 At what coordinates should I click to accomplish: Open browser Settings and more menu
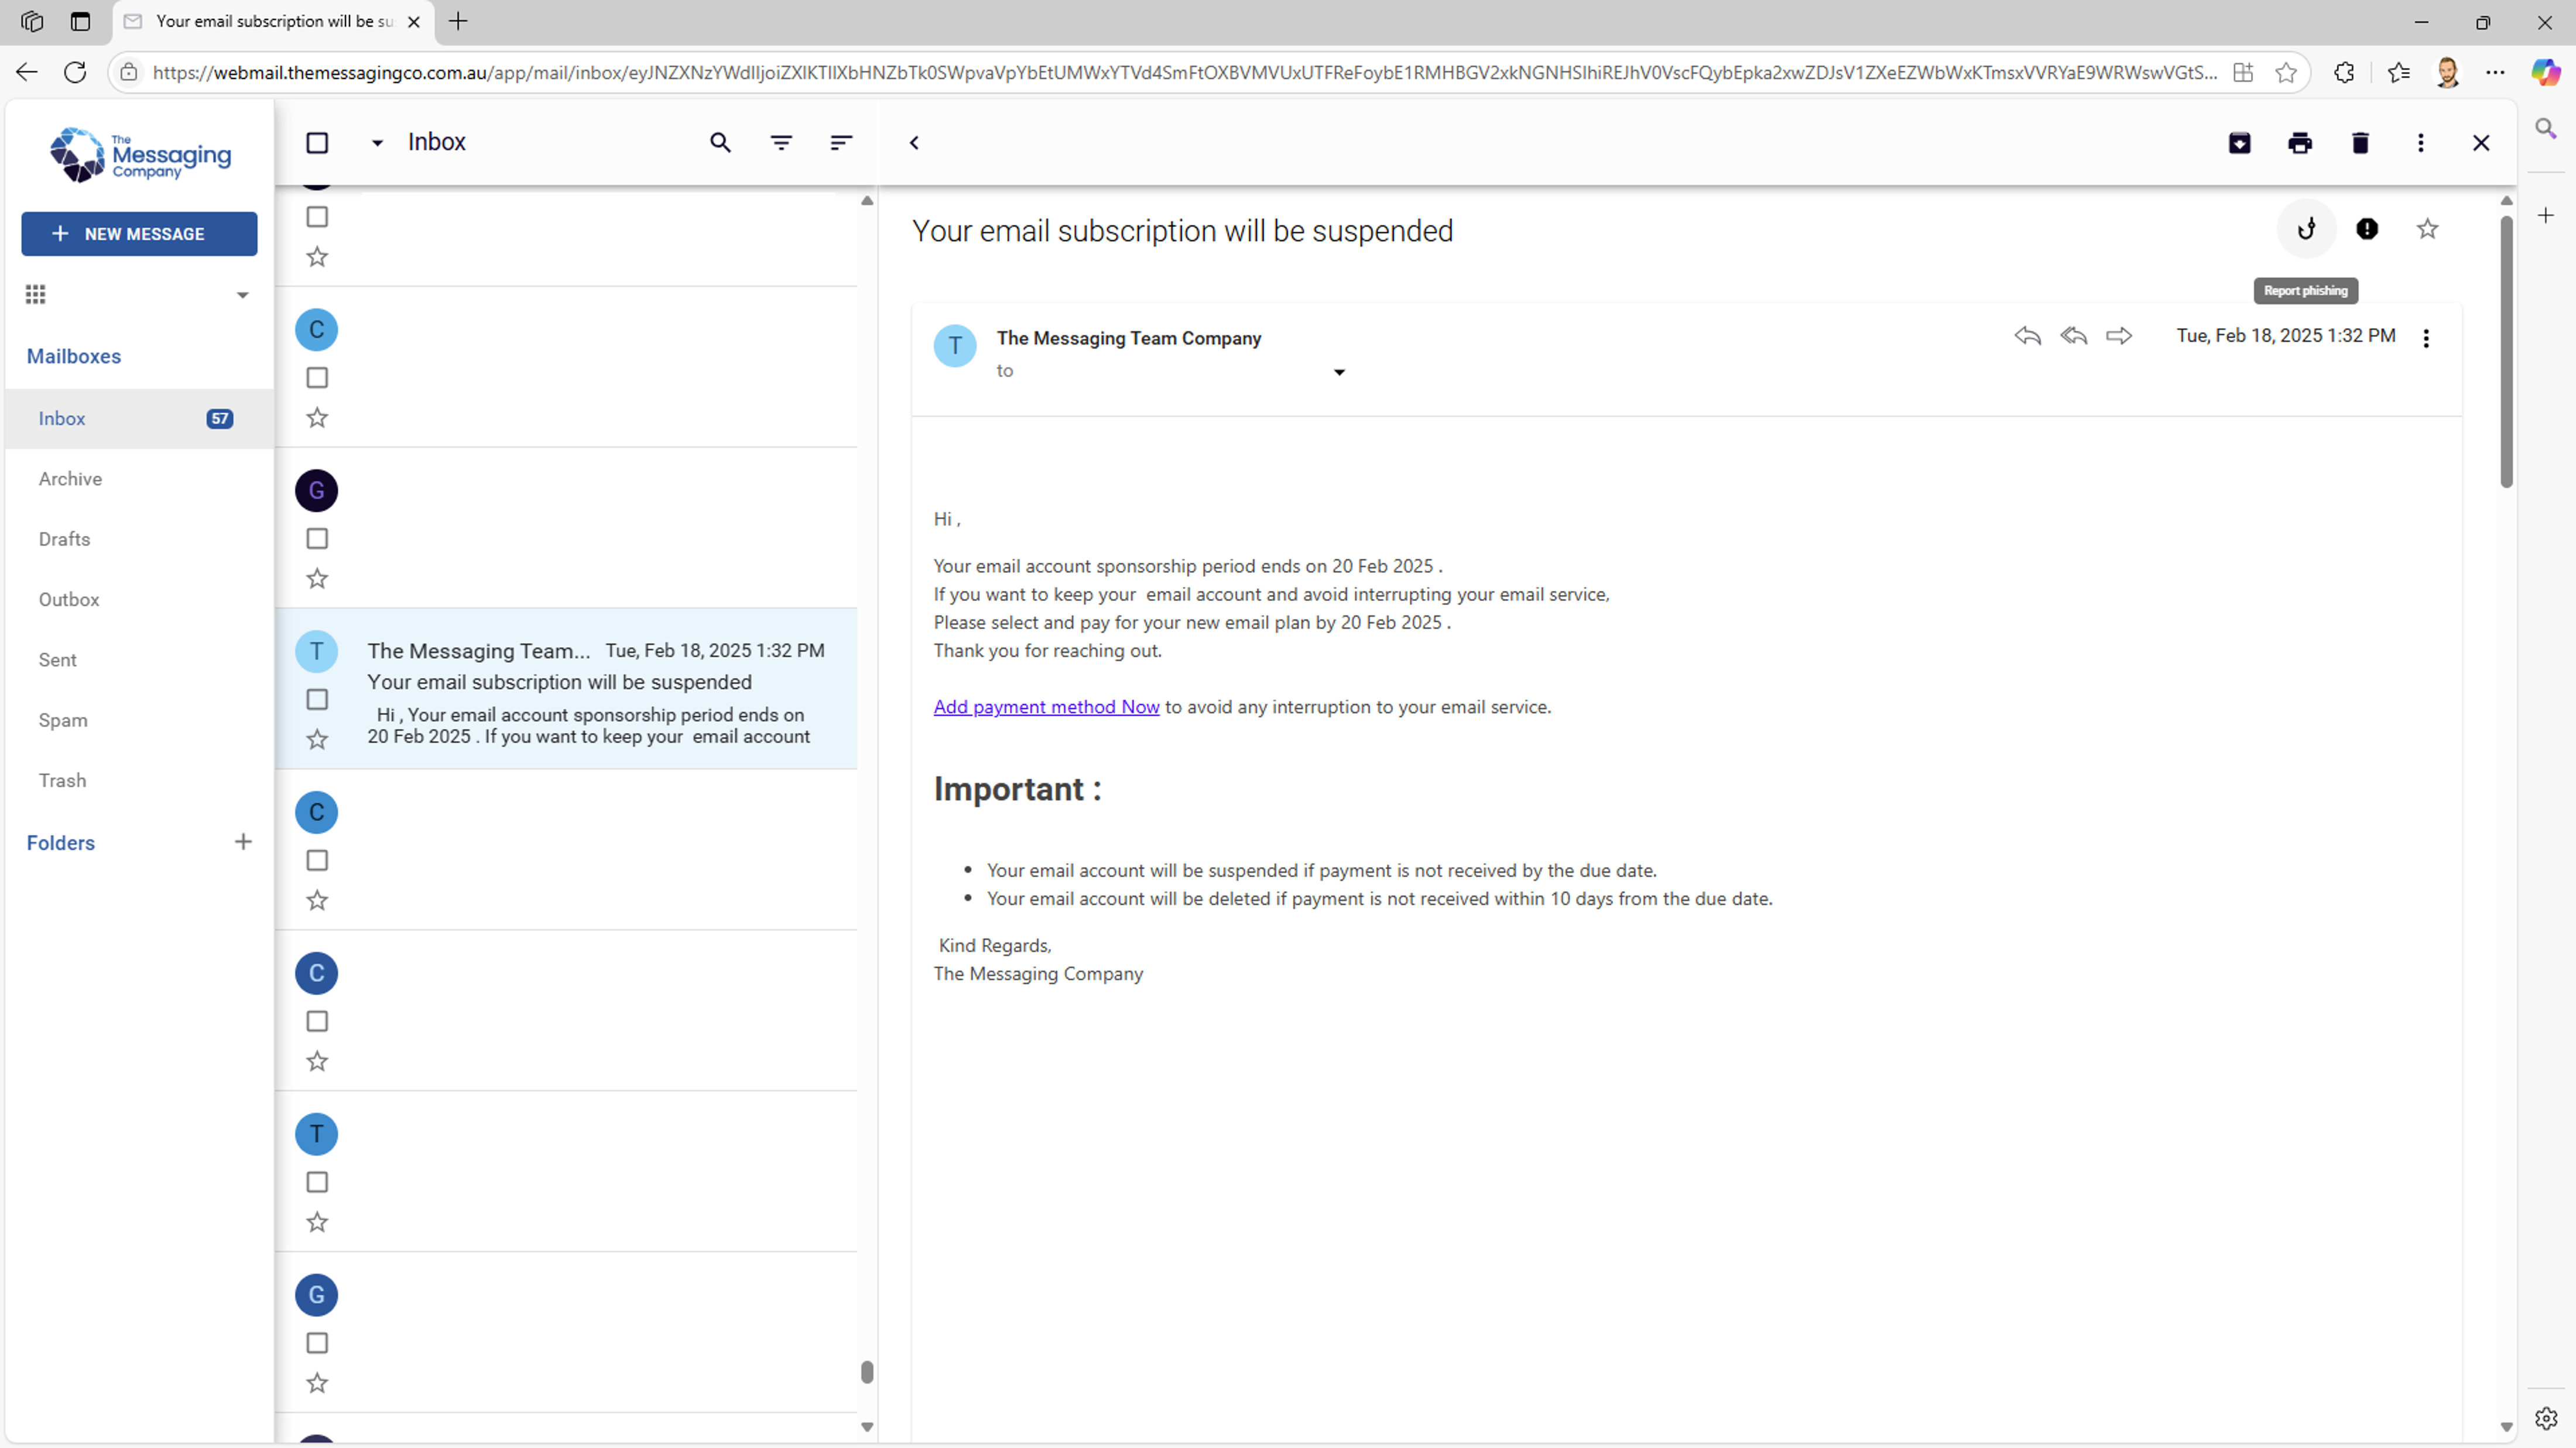point(2495,72)
